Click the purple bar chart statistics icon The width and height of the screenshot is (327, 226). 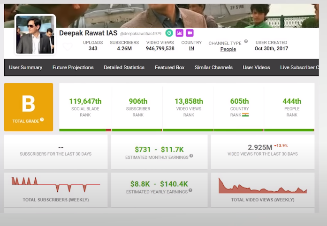179,33
